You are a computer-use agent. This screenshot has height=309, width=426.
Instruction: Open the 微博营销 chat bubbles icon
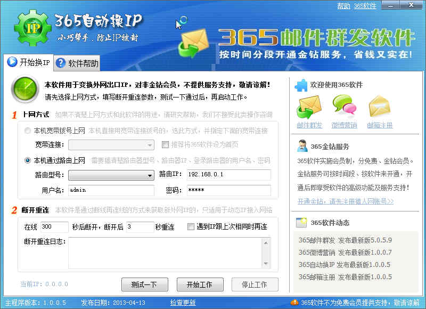tap(344, 105)
